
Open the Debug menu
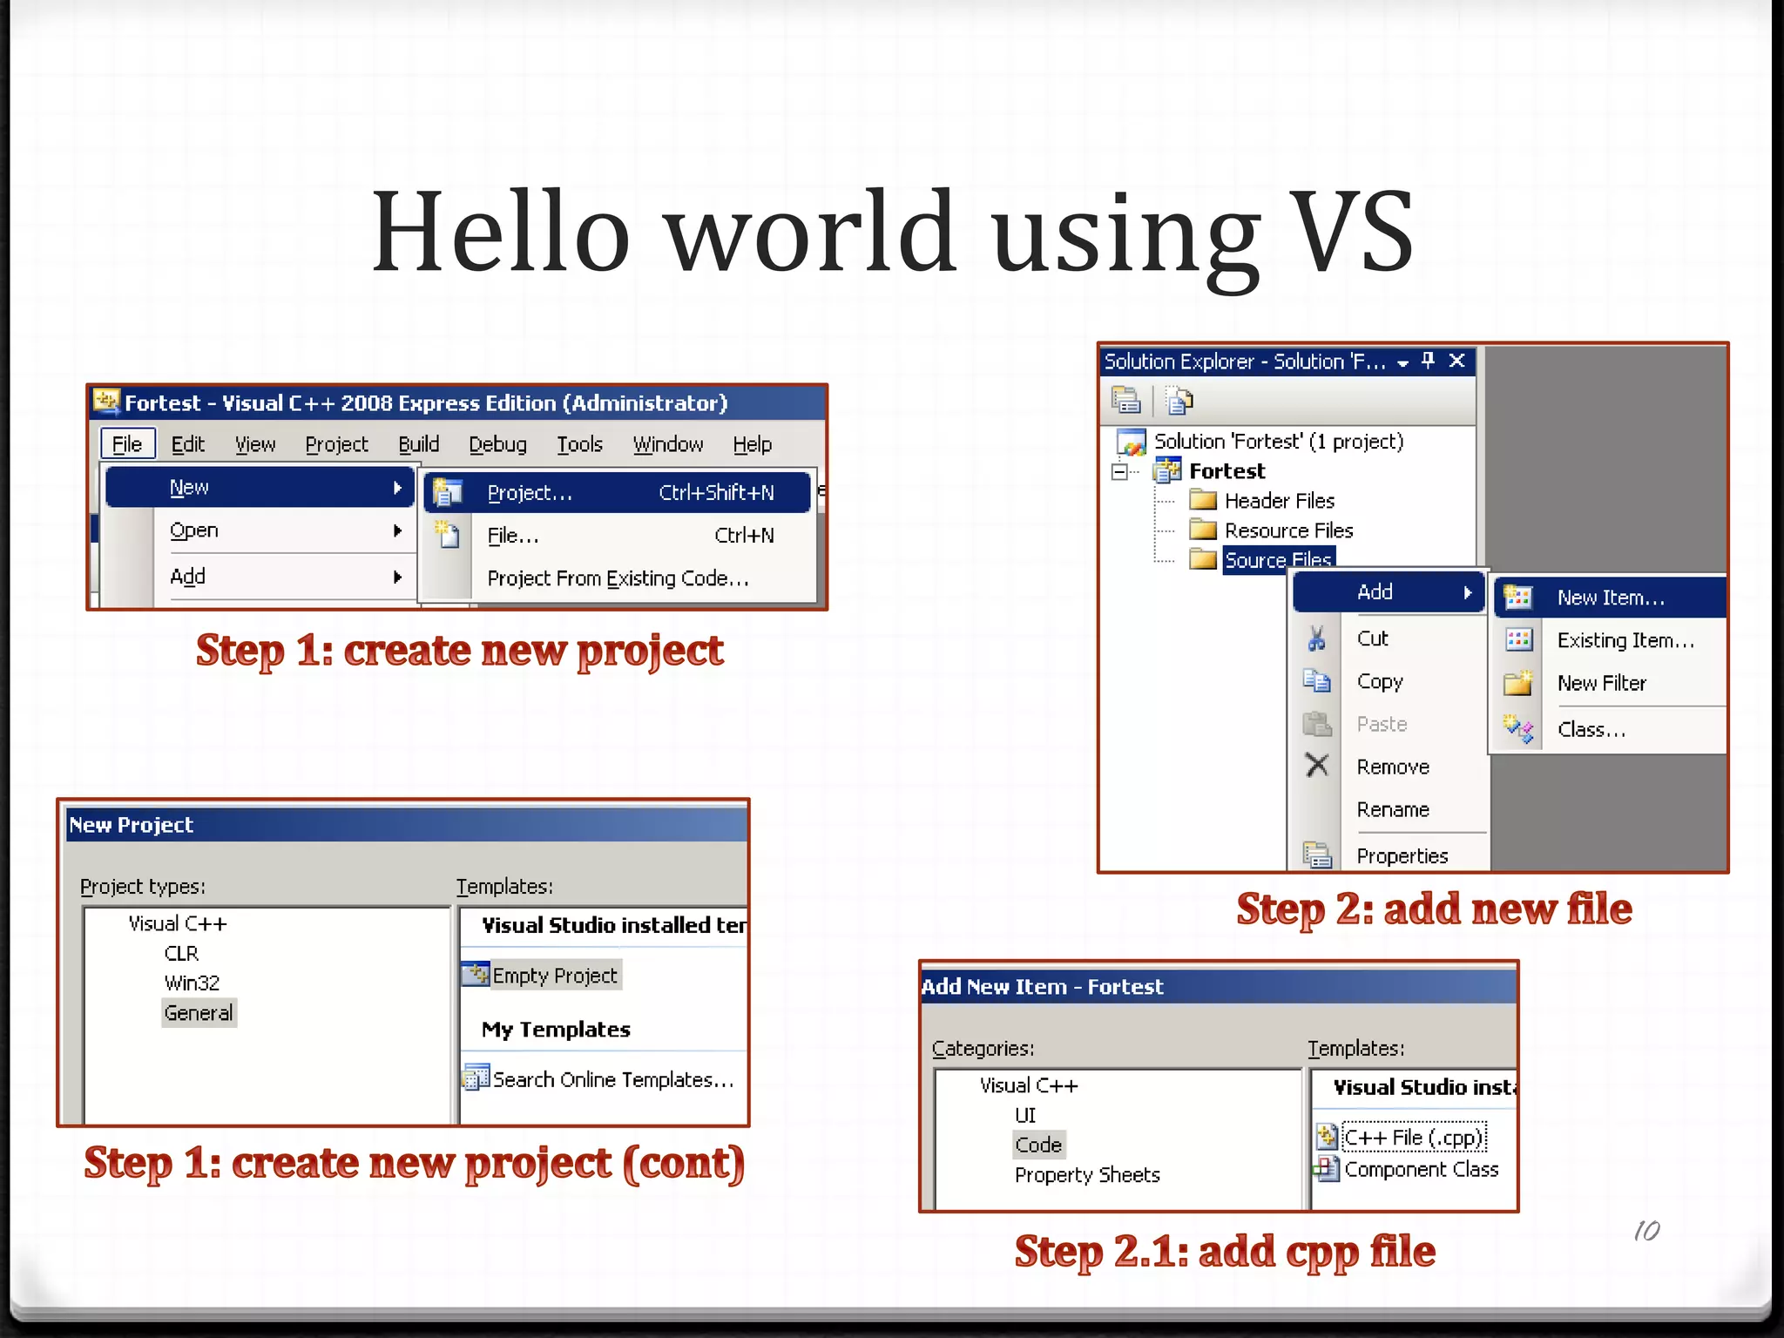point(498,444)
